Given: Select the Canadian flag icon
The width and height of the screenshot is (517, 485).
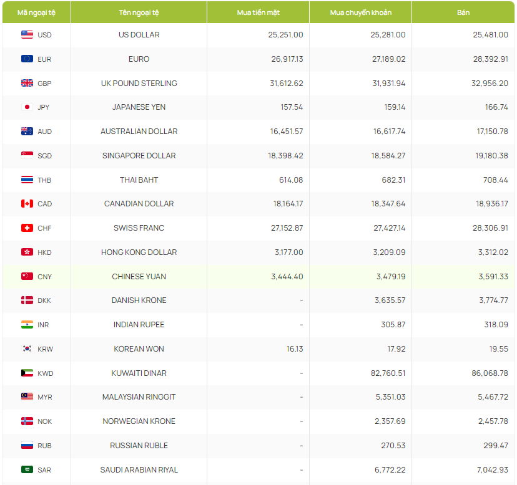Looking at the screenshot, I should pos(27,204).
